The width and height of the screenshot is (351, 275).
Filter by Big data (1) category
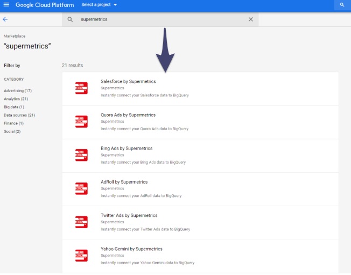[x=14, y=107]
